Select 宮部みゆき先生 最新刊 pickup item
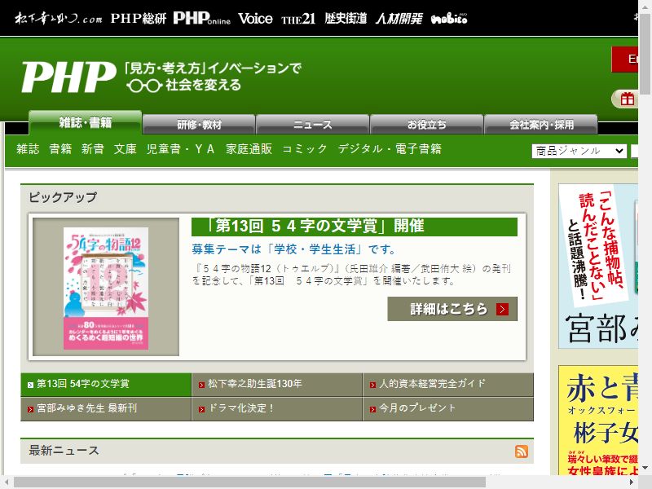Screen dimensions: 652x489 pyautogui.click(x=106, y=409)
